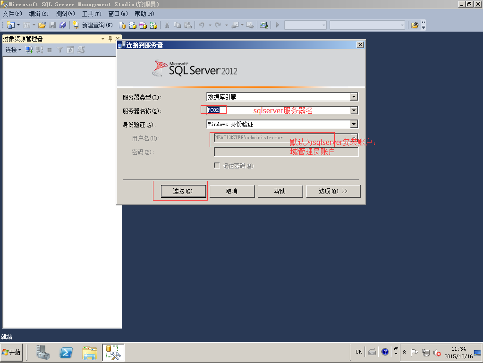Open the View (视图) menu

pos(65,14)
